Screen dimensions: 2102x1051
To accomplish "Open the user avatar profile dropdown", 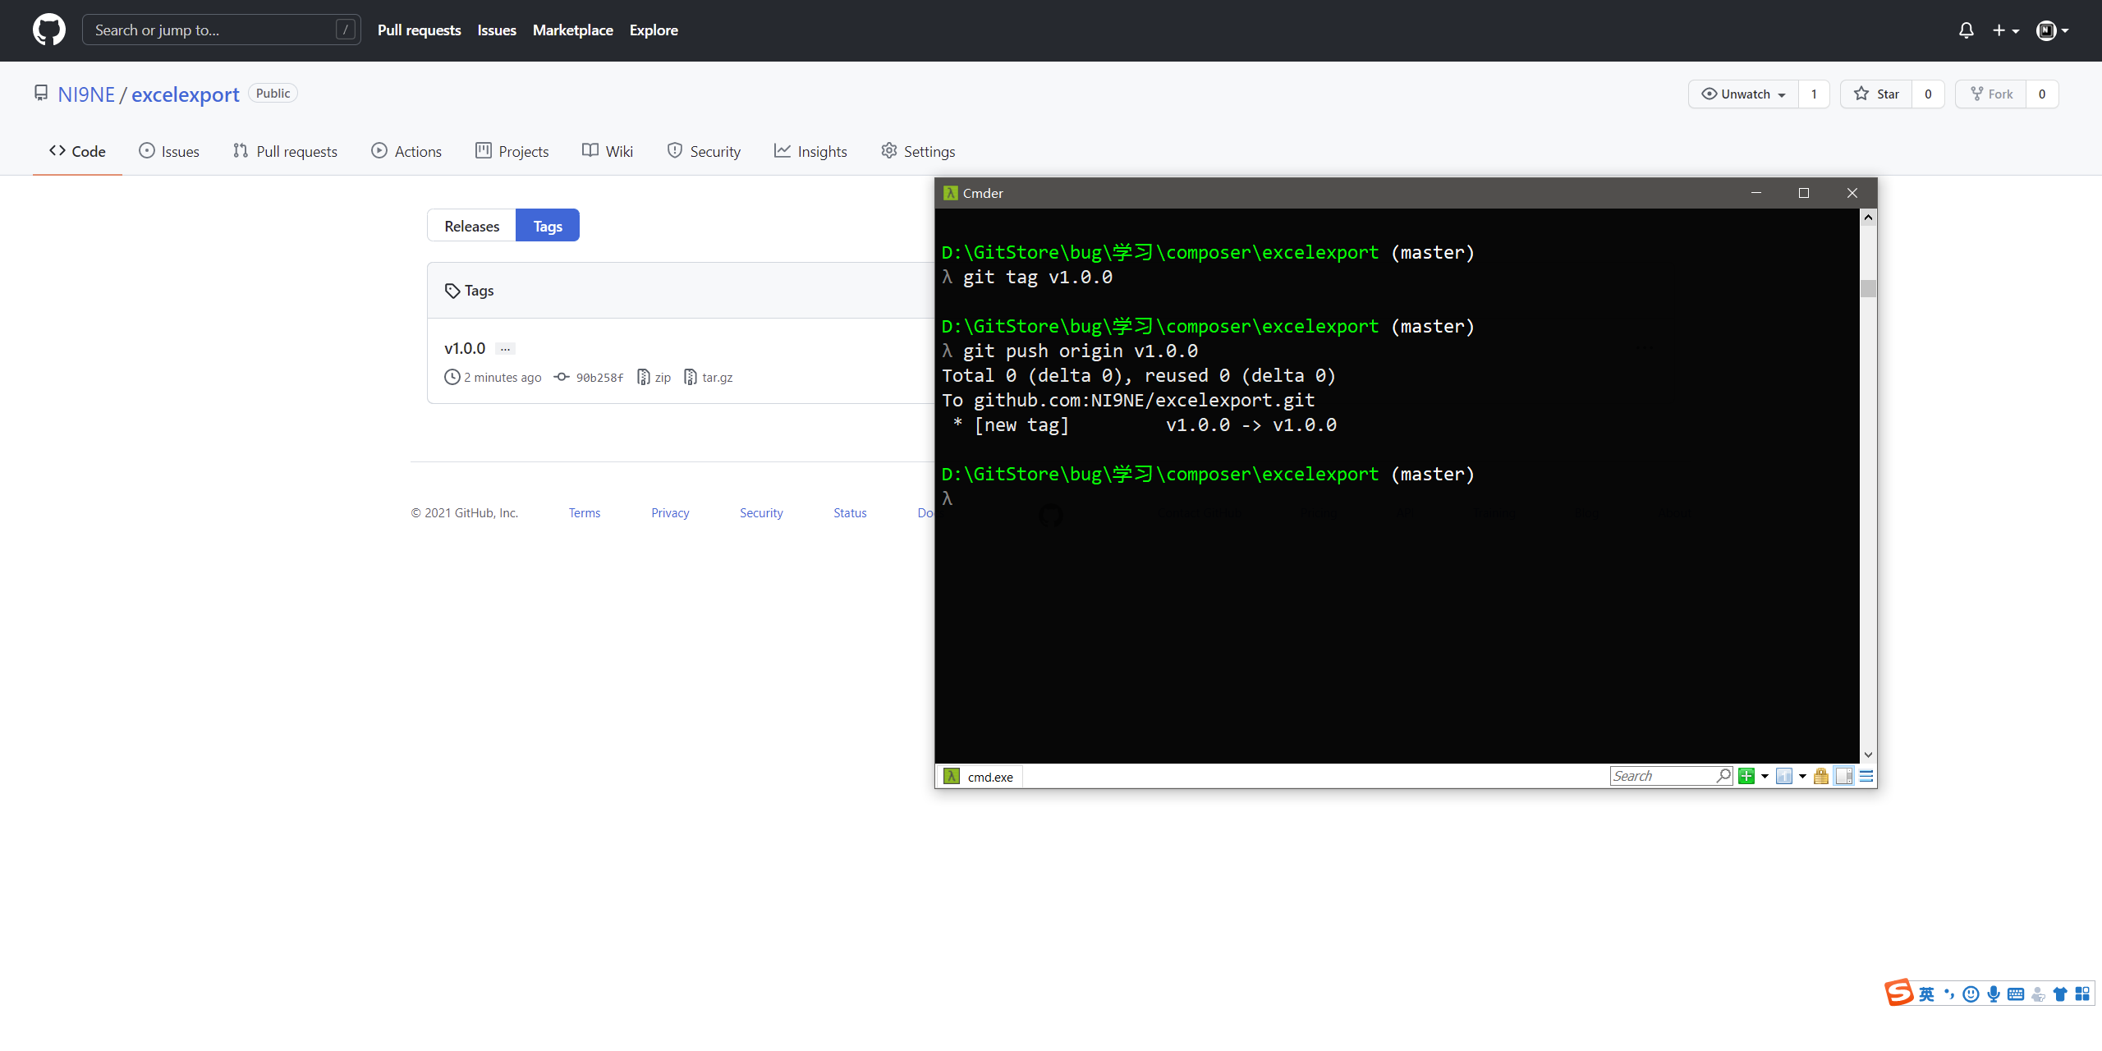I will pyautogui.click(x=2052, y=30).
